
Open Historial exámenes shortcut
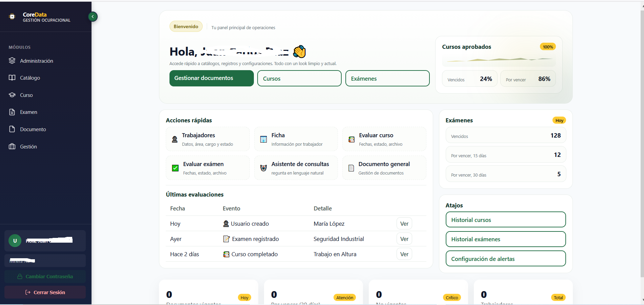(505, 239)
